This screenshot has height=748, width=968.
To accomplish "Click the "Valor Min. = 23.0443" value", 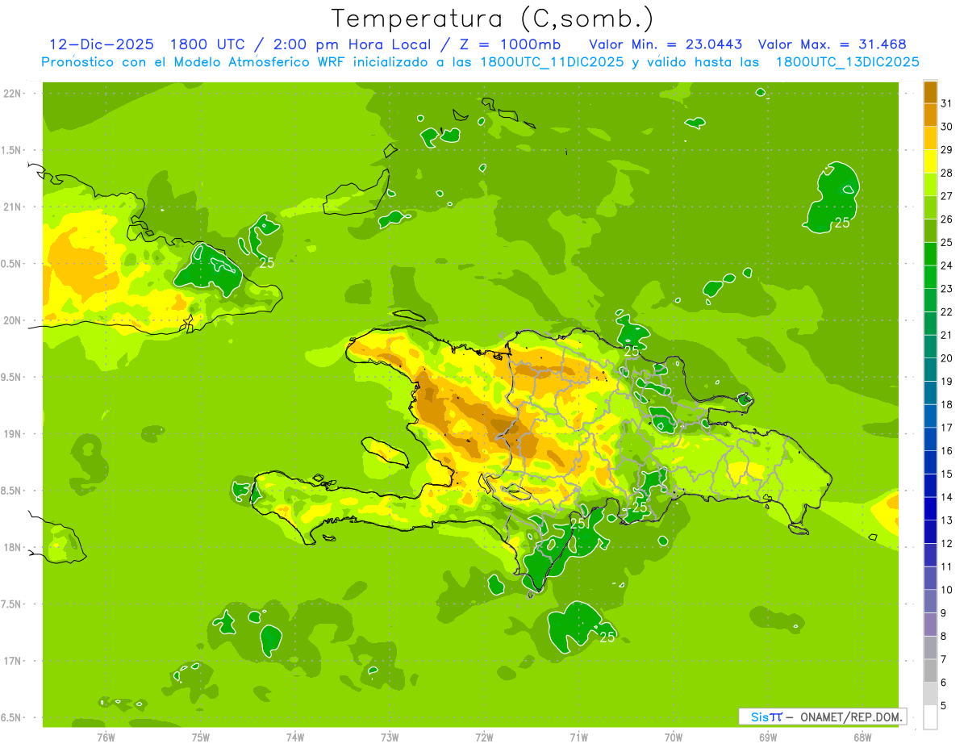I will (x=665, y=44).
